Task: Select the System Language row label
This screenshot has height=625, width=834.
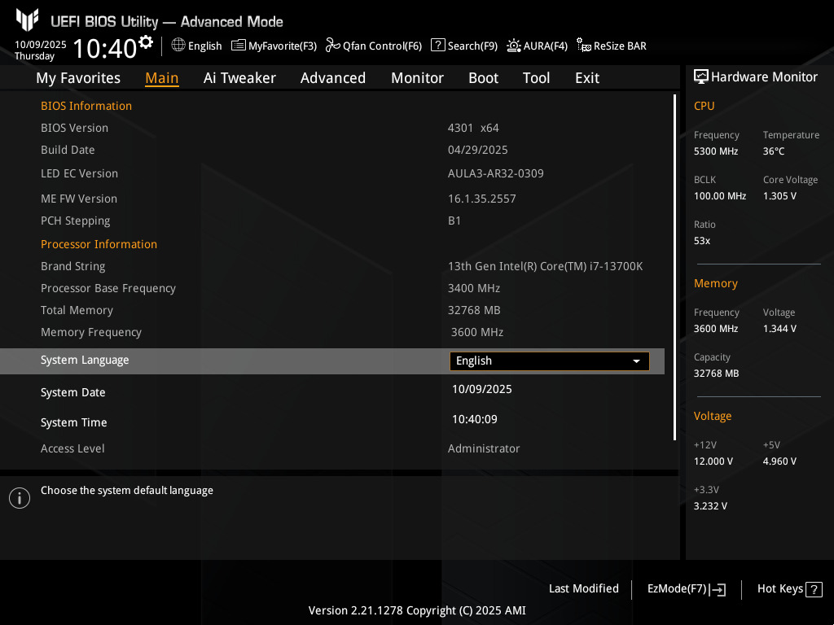Action: [85, 361]
